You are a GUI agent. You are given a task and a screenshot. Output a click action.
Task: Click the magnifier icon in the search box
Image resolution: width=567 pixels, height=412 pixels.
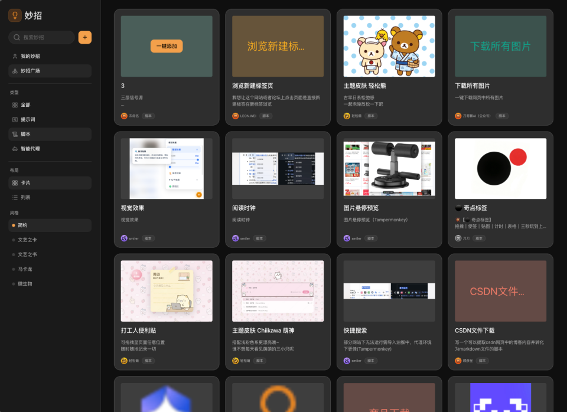[17, 37]
